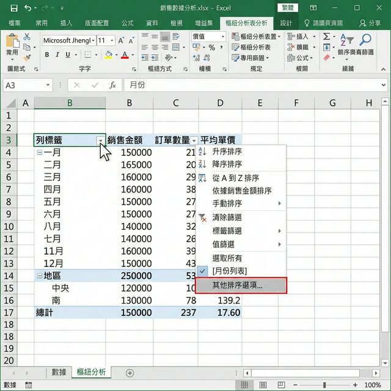The height and width of the screenshot is (391, 391).
Task: Toggle Underline formatting
Action: click(68, 54)
